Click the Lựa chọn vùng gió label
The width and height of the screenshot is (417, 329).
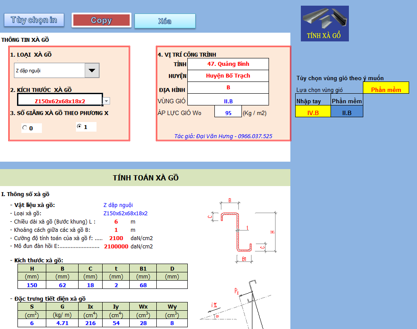[x=319, y=90]
